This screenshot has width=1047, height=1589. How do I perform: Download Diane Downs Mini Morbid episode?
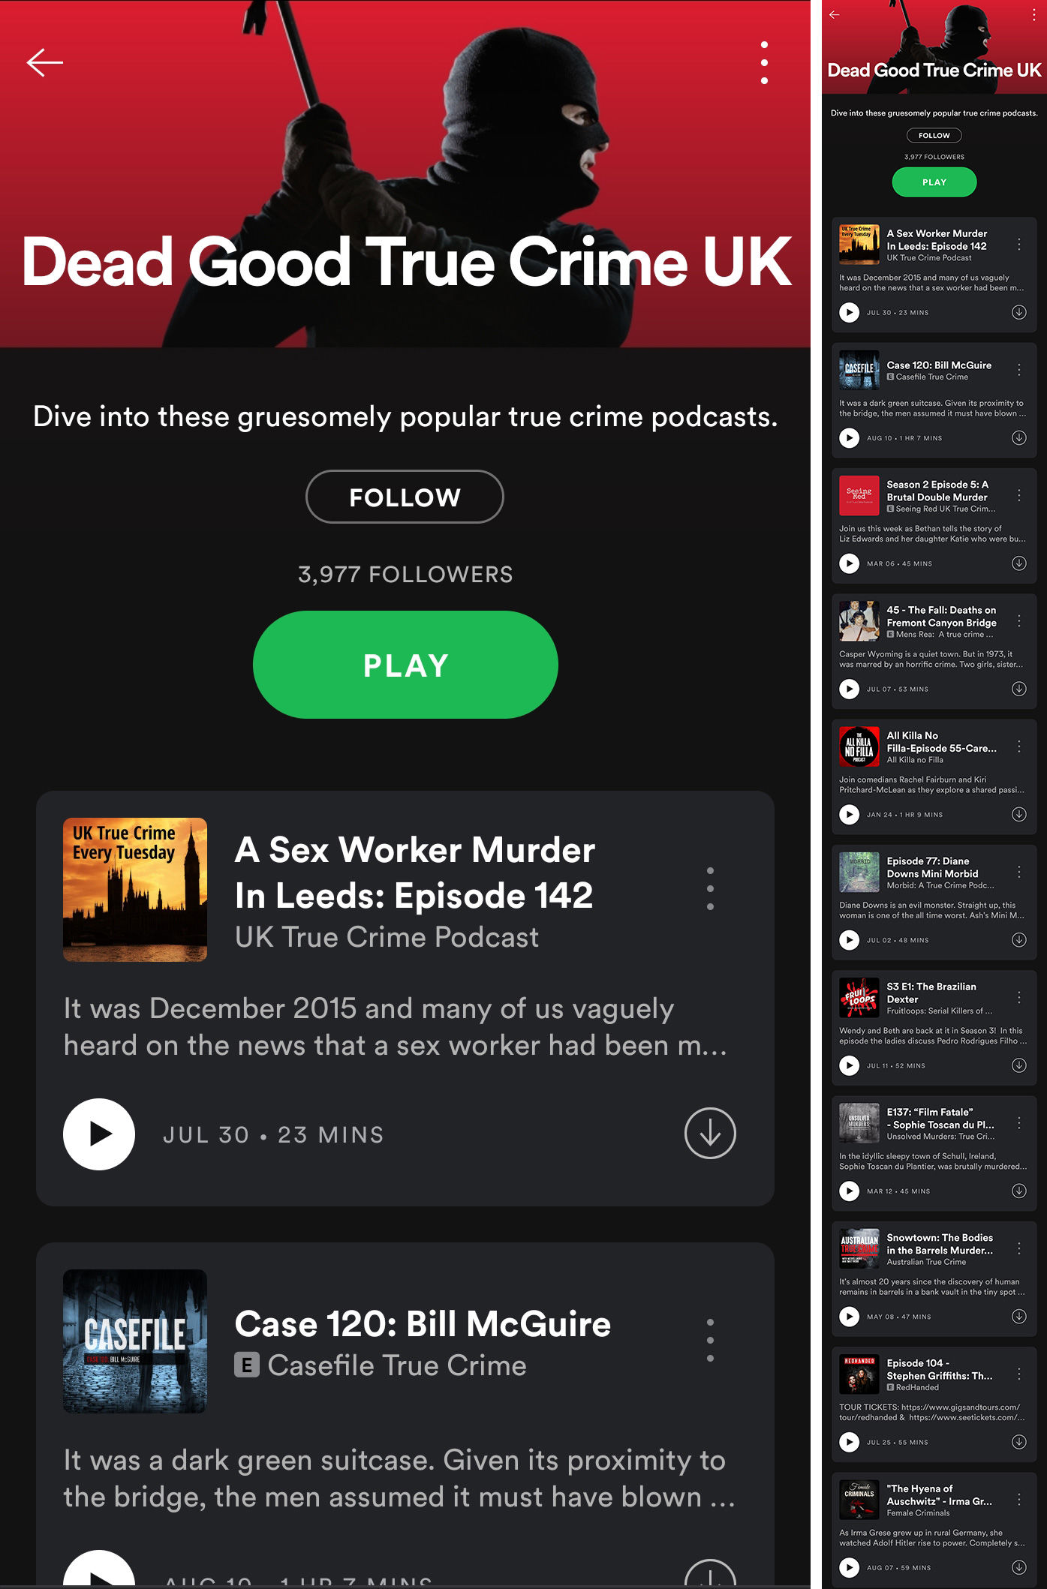coord(1018,939)
